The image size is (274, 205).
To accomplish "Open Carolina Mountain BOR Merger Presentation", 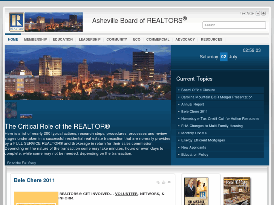I will pos(220,97).
